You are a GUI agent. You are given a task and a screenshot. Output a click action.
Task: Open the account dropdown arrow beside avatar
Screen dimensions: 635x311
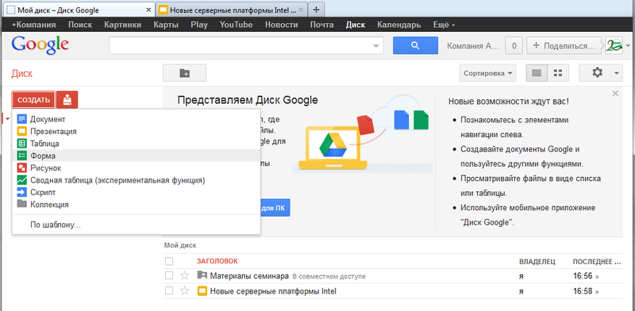tap(628, 46)
